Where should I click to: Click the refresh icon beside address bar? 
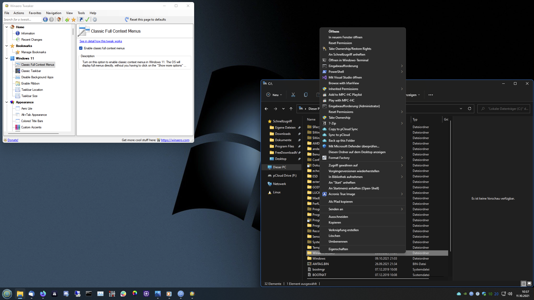coord(470,109)
